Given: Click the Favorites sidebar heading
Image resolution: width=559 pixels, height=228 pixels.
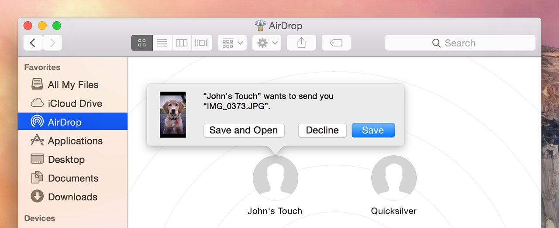Looking at the screenshot, I should click(x=42, y=67).
